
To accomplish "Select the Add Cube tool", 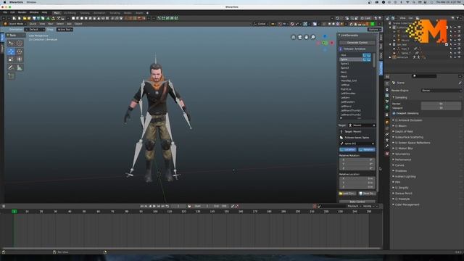I will tap(11, 76).
